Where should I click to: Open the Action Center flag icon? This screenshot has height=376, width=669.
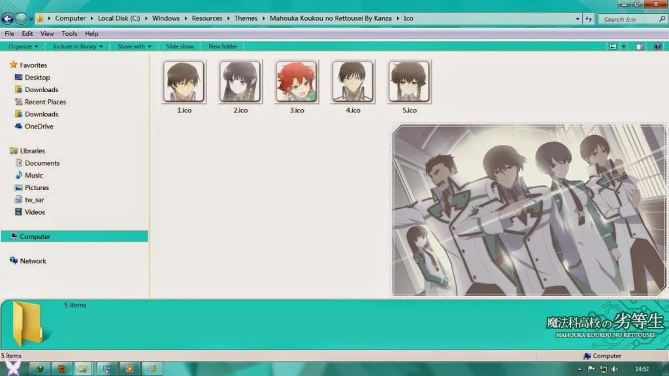591,369
